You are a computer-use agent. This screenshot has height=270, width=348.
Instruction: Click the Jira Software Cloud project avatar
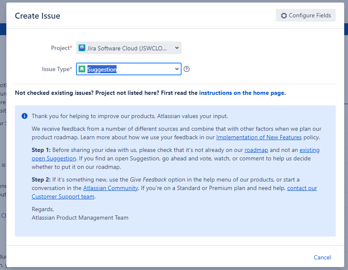coord(82,48)
